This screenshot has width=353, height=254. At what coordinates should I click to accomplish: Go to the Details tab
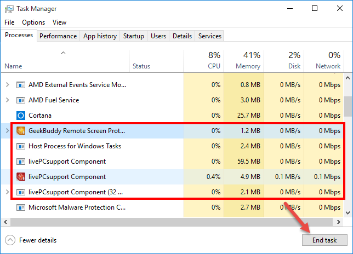(x=182, y=36)
